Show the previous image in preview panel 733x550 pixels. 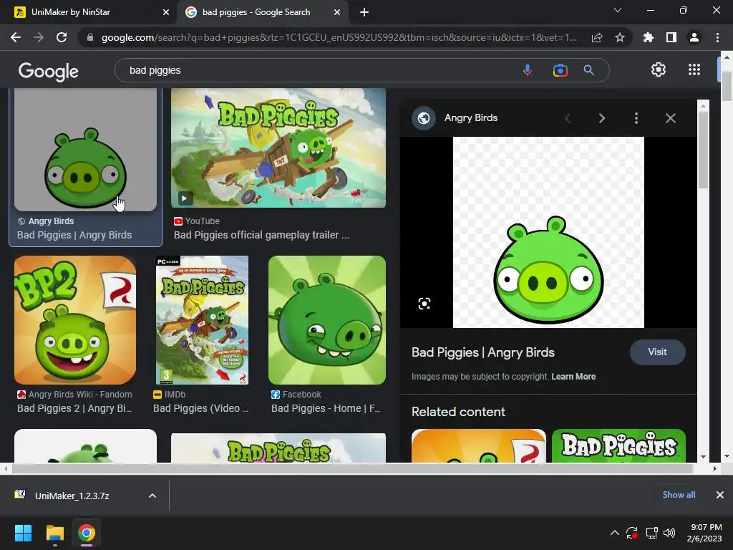coord(568,118)
